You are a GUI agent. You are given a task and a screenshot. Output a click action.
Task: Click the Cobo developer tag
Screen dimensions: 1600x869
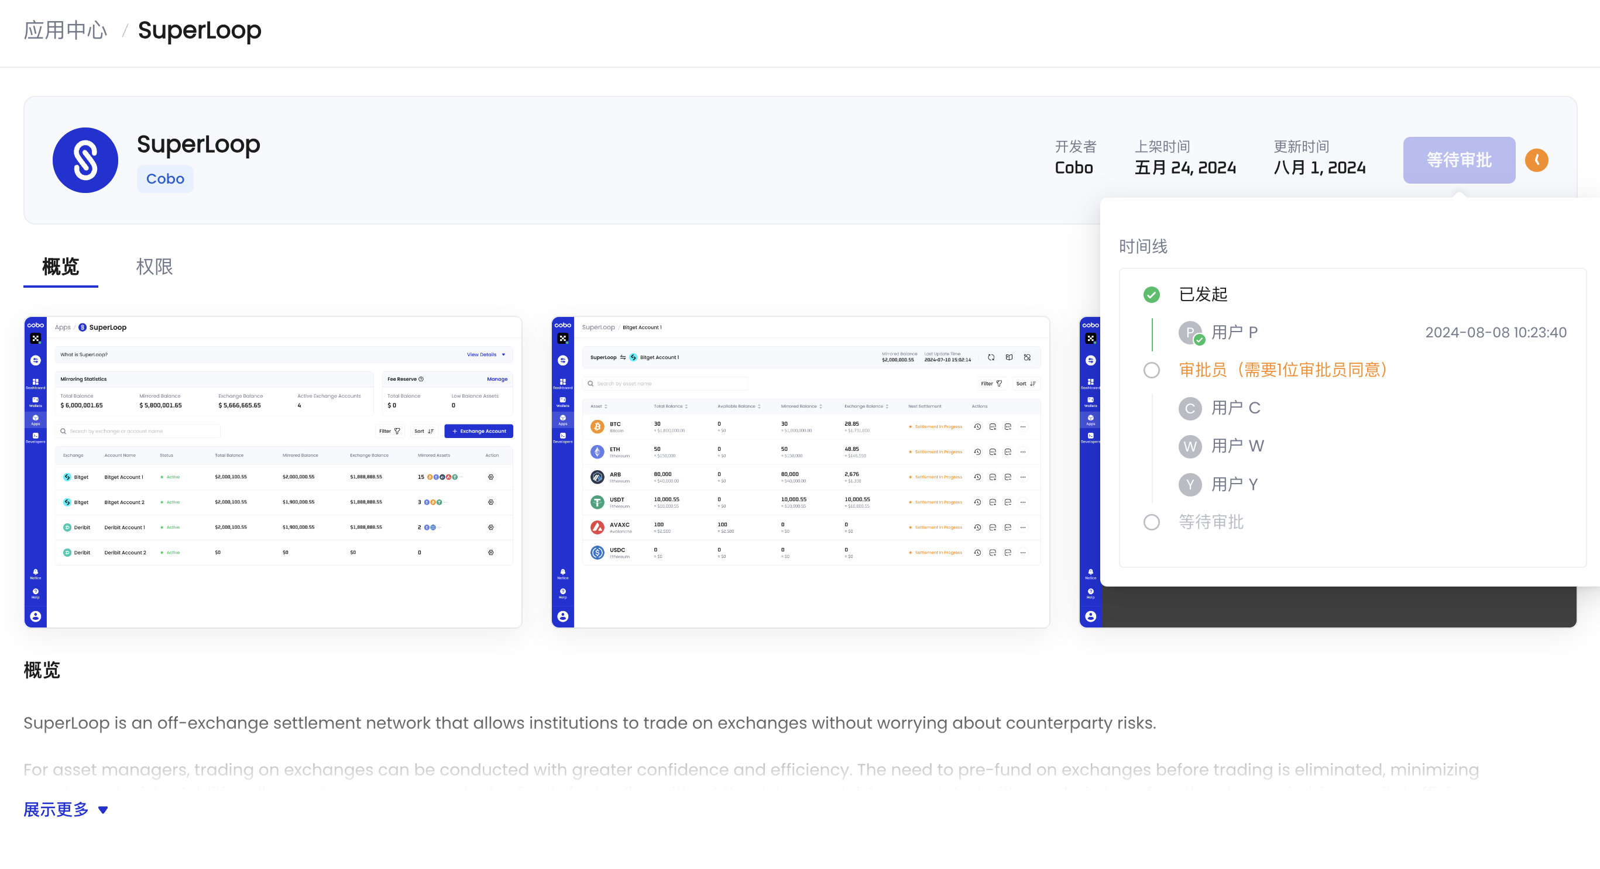(164, 179)
